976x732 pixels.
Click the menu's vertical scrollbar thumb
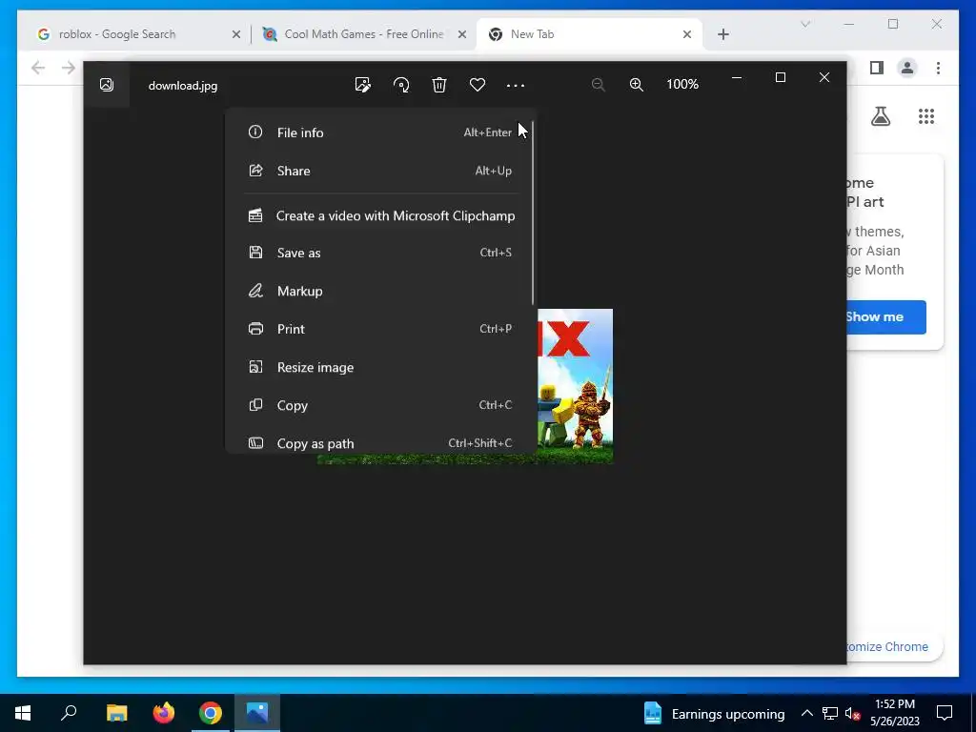[x=533, y=212]
